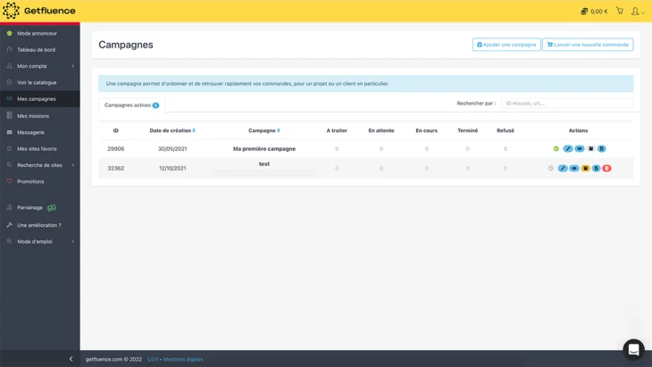Click the Parrainage money icon
Screen dimensions: 652x367
pos(52,207)
